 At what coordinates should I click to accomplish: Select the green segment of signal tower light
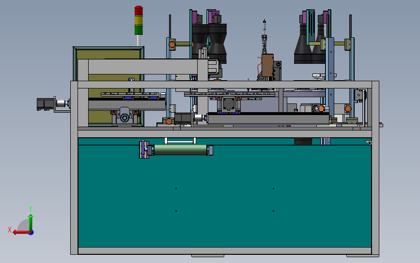coord(139,30)
